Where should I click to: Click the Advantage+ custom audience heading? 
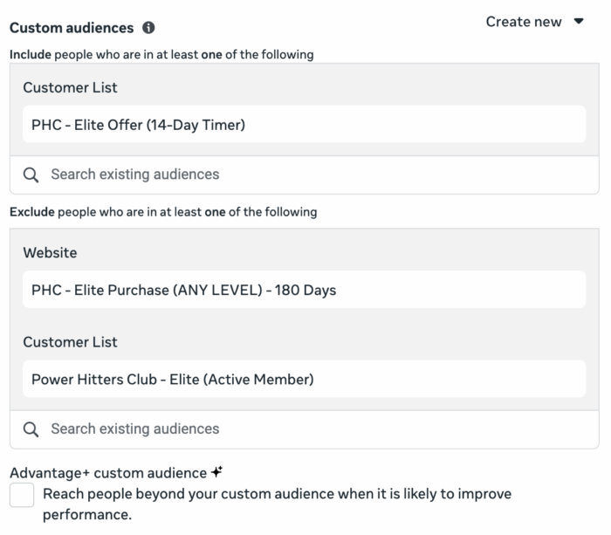[108, 473]
